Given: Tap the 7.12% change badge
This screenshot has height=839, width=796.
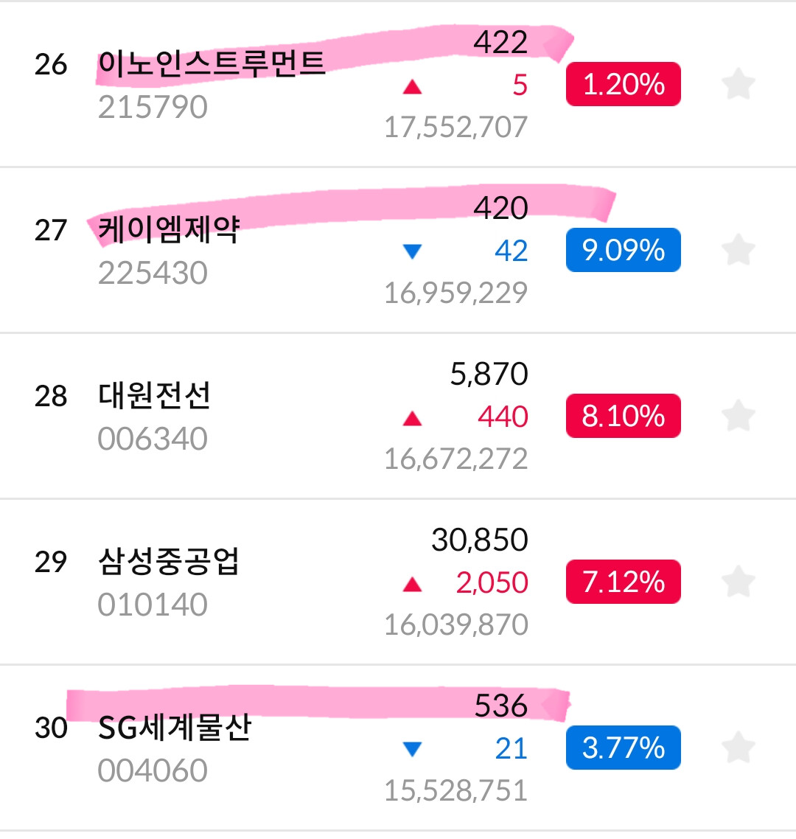Looking at the screenshot, I should 624,582.
